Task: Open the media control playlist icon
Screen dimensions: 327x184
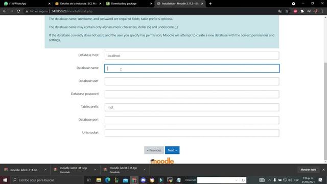Action: click(309, 11)
